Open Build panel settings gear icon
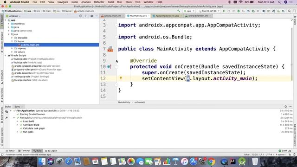297x167 pixels. (x=286, y=107)
